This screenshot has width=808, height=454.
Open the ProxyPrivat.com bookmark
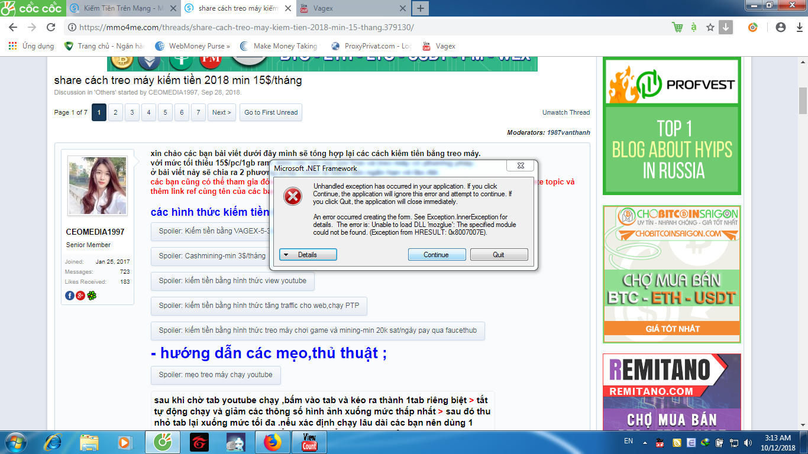[371, 46]
